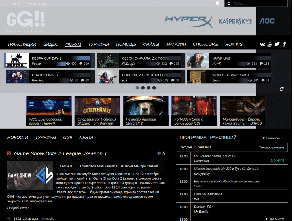The image size is (295, 221).
Task: Click the GG!! site logo
Action: tap(26, 21)
